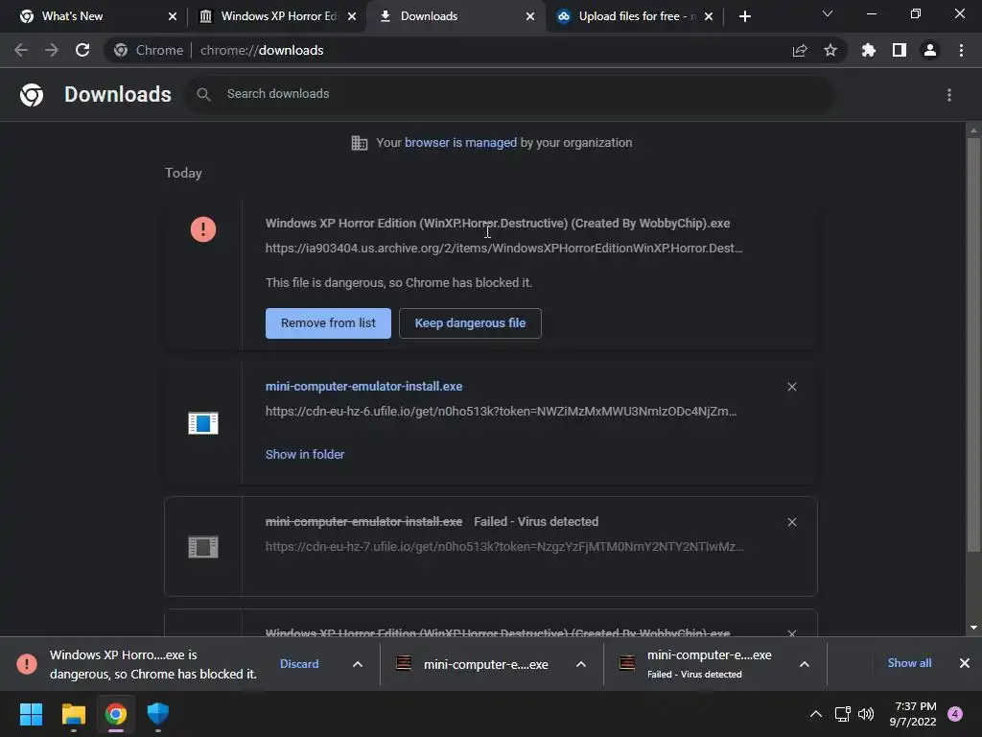Switch to the What's New tab
Viewport: 982px width, 737px height.
point(94,16)
